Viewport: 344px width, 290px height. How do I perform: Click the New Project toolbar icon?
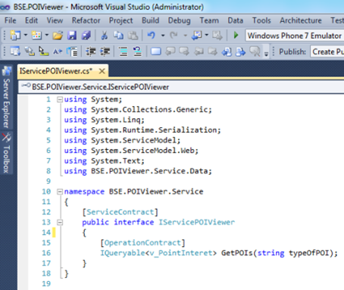(x=15, y=36)
